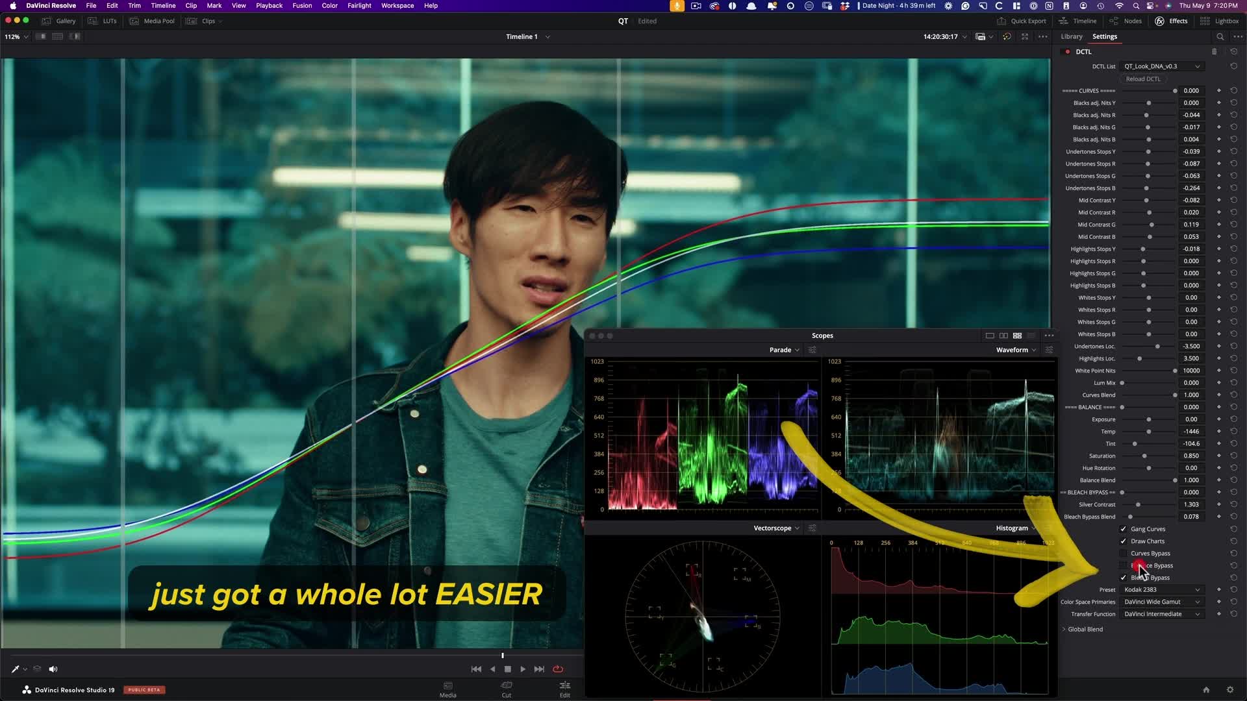The image size is (1247, 701).
Task: Open the Parade scope settings icon
Action: [x=812, y=350]
